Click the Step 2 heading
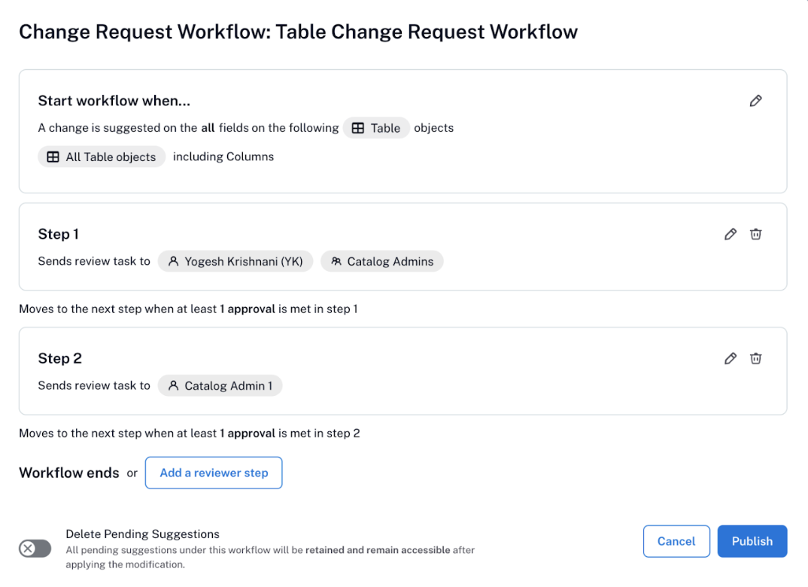The height and width of the screenshot is (587, 808). point(59,358)
